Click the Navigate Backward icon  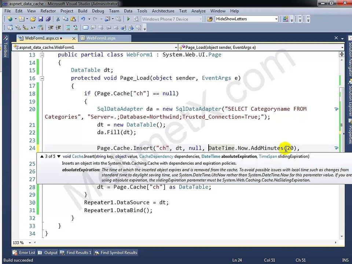click(x=108, y=19)
